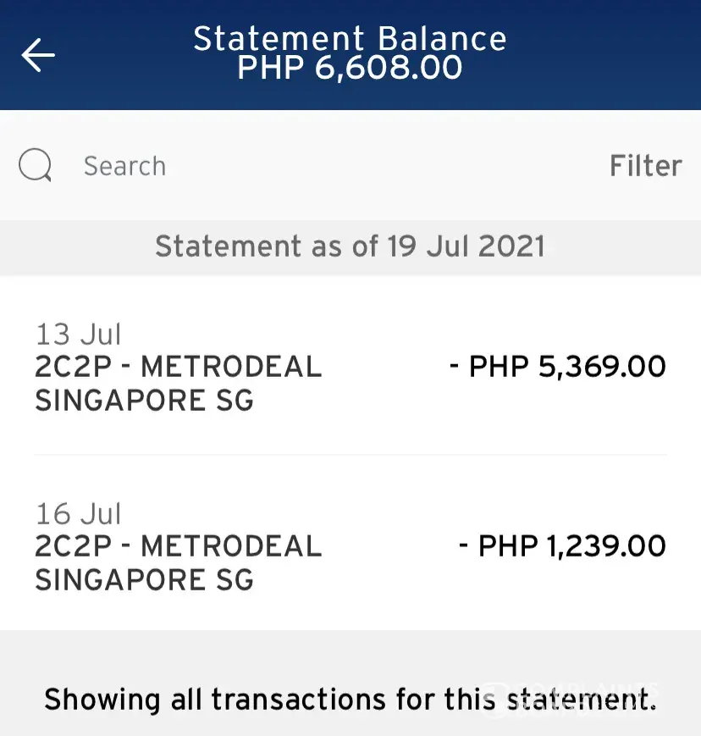This screenshot has height=736, width=701.
Task: Click SINGAPORE SG under the 16 Jul transaction
Action: [x=144, y=580]
